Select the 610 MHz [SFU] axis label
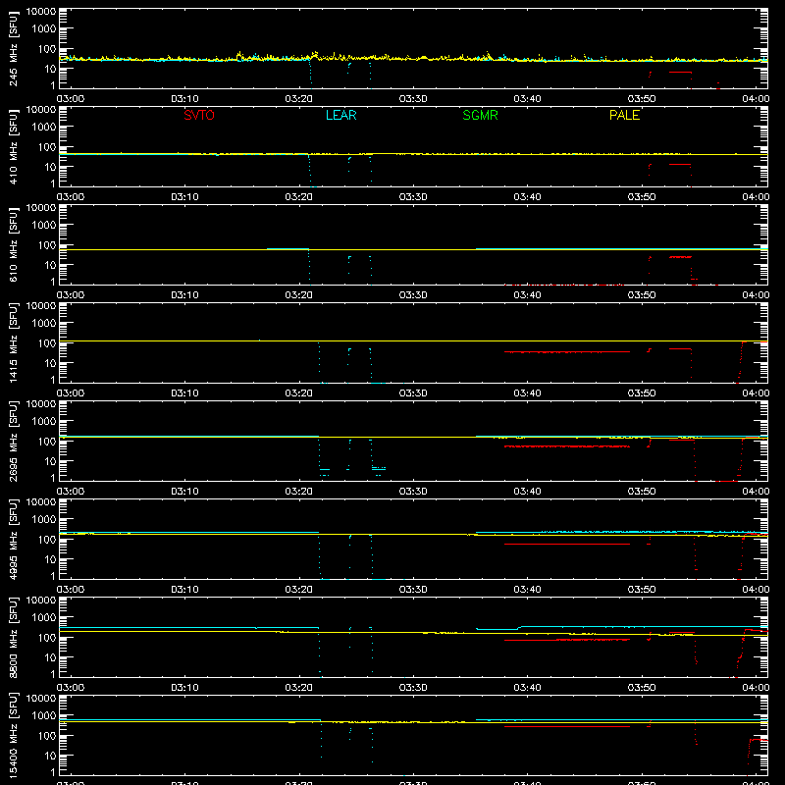 coord(13,244)
